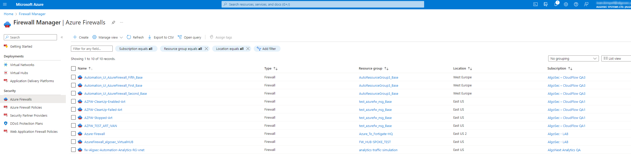Viewport: 631px width, 164px height.
Task: Open the analytics-traffic-simulation resource group link
Action: pyautogui.click(x=378, y=150)
